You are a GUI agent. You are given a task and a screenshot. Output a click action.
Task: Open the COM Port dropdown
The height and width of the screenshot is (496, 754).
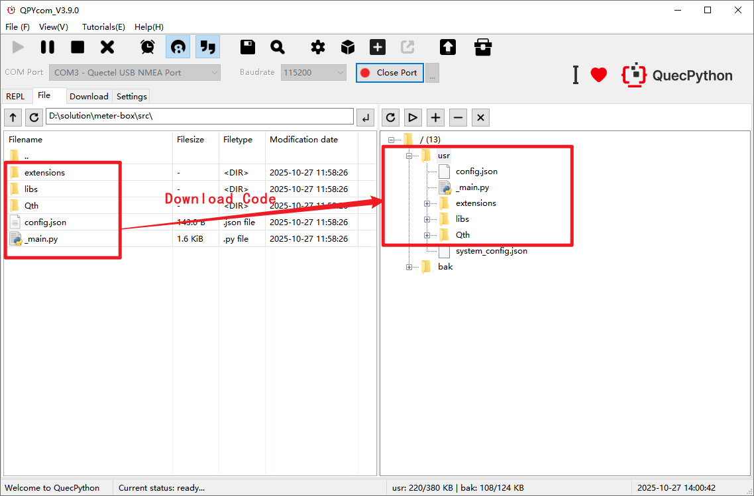[136, 72]
